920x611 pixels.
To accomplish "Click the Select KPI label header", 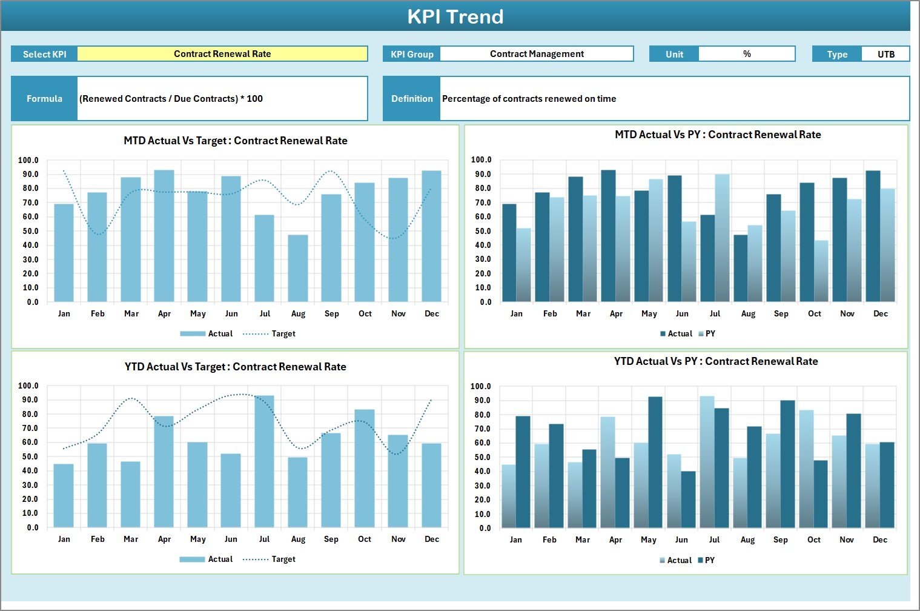I will click(x=44, y=53).
